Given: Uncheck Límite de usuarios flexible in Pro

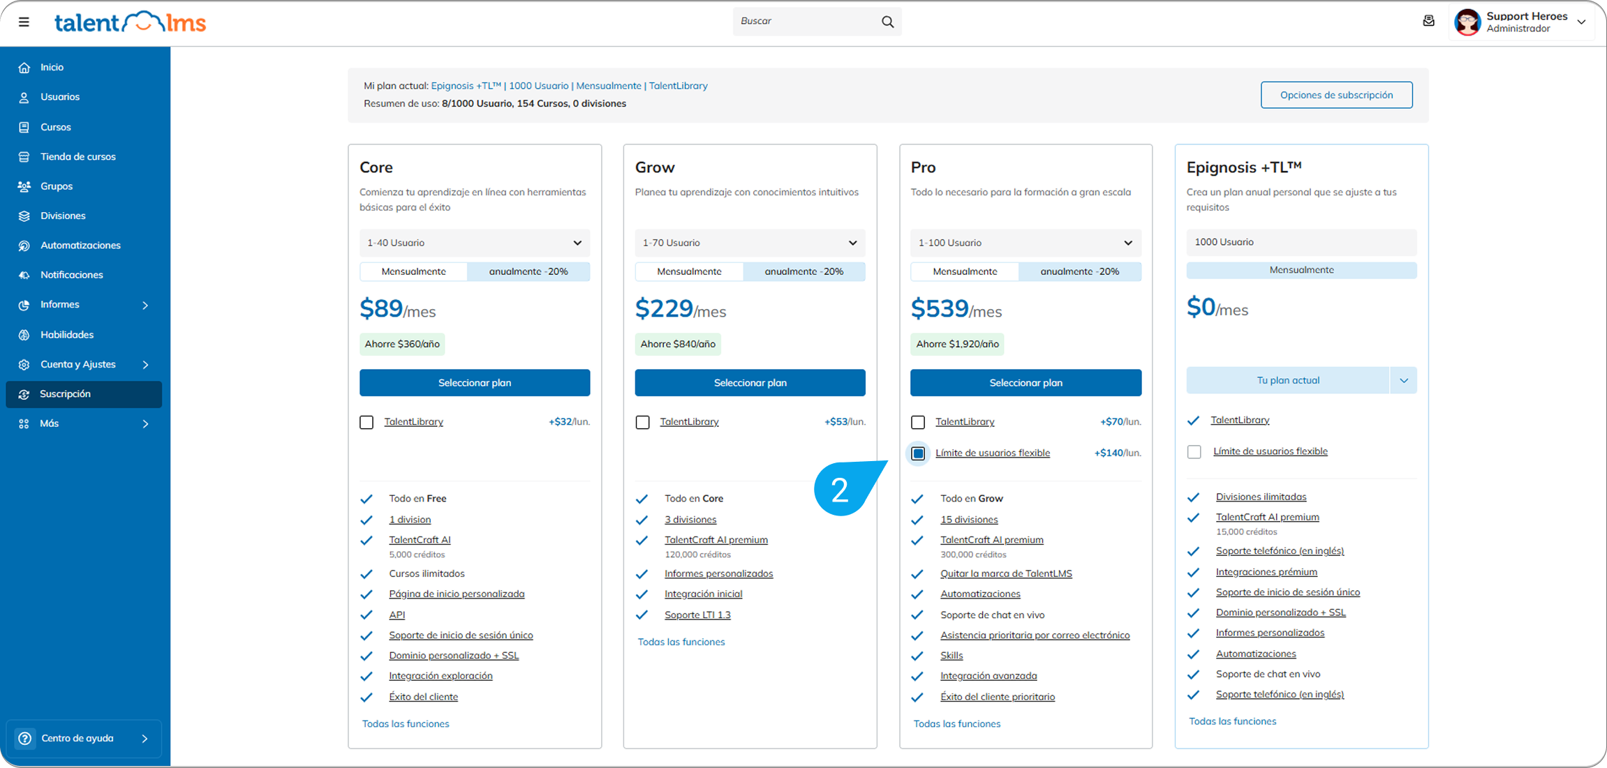Looking at the screenshot, I should (x=918, y=453).
